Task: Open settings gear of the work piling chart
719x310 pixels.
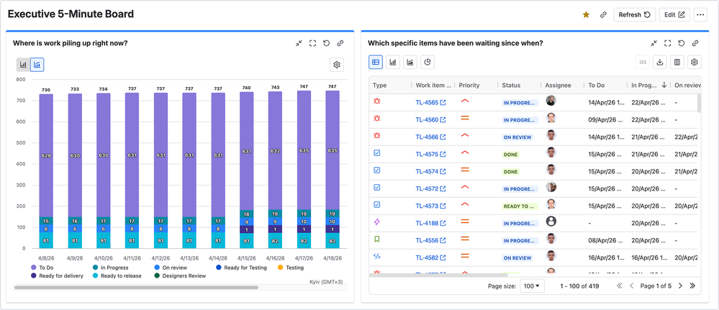Action: 336,65
